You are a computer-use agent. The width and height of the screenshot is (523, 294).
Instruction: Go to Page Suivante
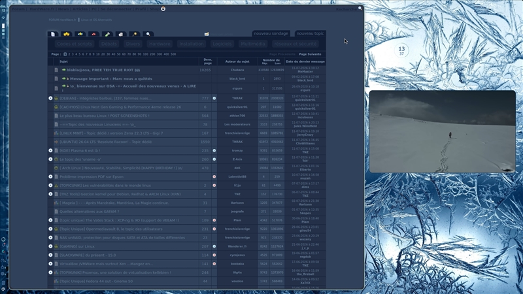310,54
